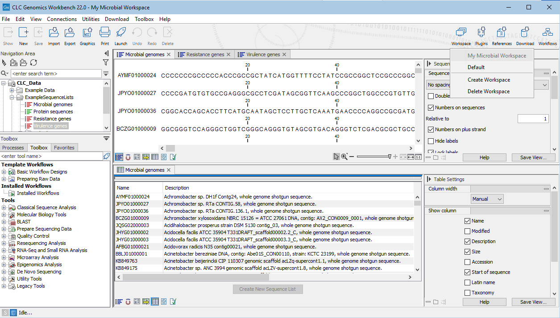Screen dimensions: 560x318
Task: Click the Export icon
Action: pyautogui.click(x=70, y=36)
